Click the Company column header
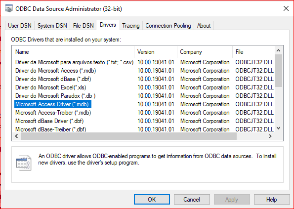Viewport: 294px width, 209px height. [x=205, y=52]
